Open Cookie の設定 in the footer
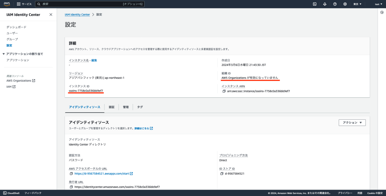Viewport: 386px width, 196px height. click(x=375, y=193)
